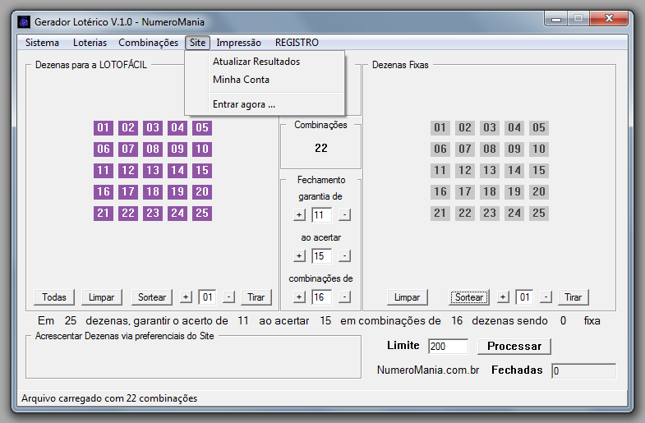Viewport: 645px width, 423px height.
Task: Open the REGISTRO menu
Action: (x=297, y=43)
